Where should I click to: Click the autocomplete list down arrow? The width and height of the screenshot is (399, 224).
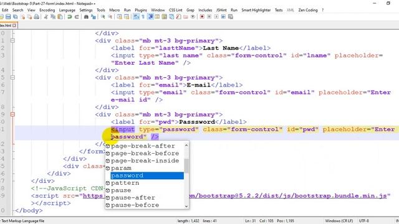point(186,206)
